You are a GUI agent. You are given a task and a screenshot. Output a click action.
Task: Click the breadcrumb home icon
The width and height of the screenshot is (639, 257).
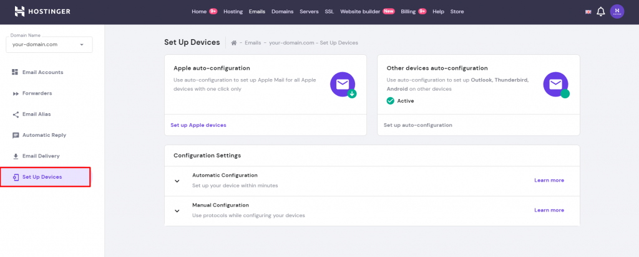tap(234, 43)
